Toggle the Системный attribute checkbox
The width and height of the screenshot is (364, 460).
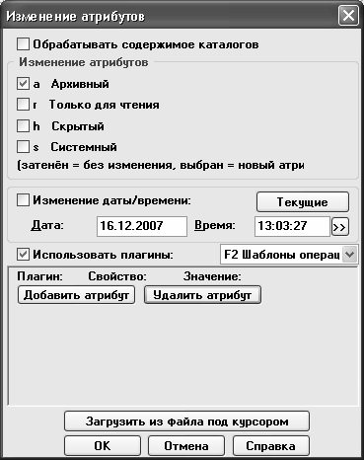pos(23,147)
